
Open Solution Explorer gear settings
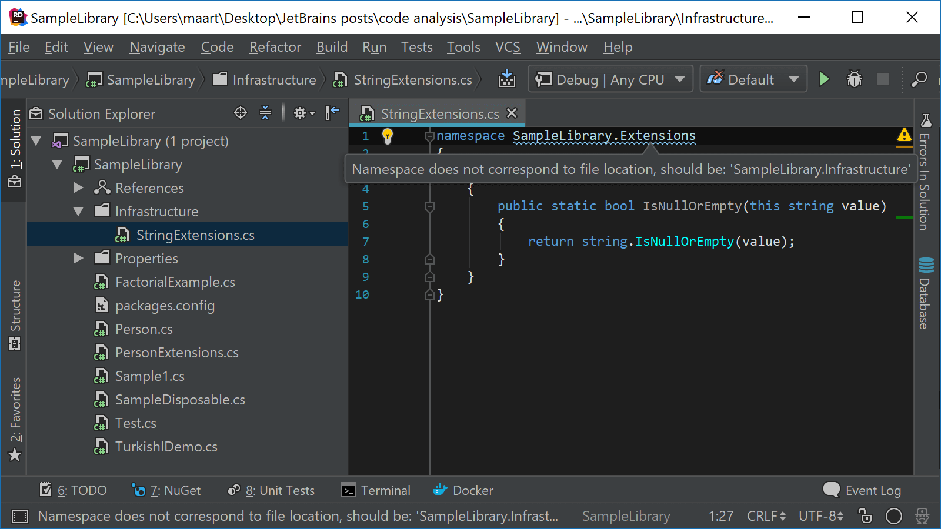pos(304,113)
